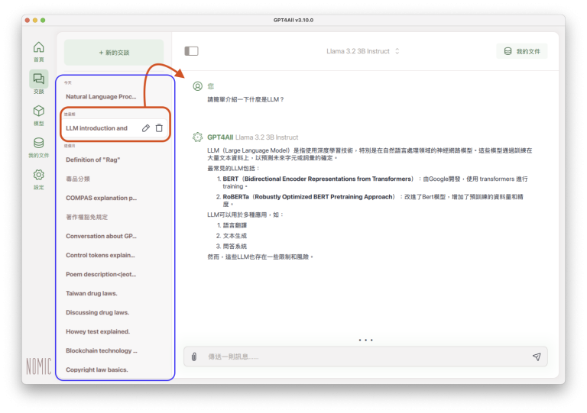
Task: Click the send message arrow icon
Action: [537, 357]
